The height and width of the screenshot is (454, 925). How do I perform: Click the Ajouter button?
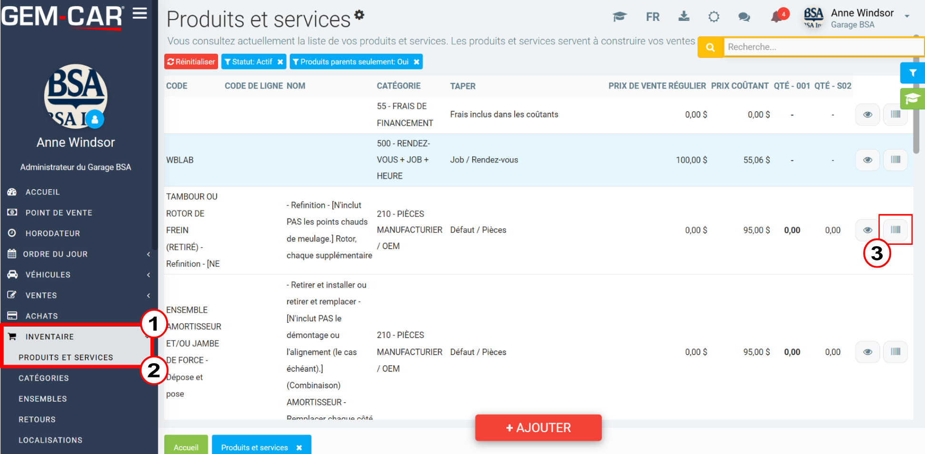pyautogui.click(x=538, y=428)
